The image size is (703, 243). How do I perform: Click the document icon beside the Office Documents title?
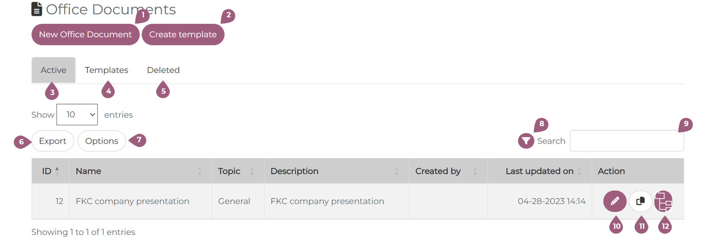click(37, 9)
